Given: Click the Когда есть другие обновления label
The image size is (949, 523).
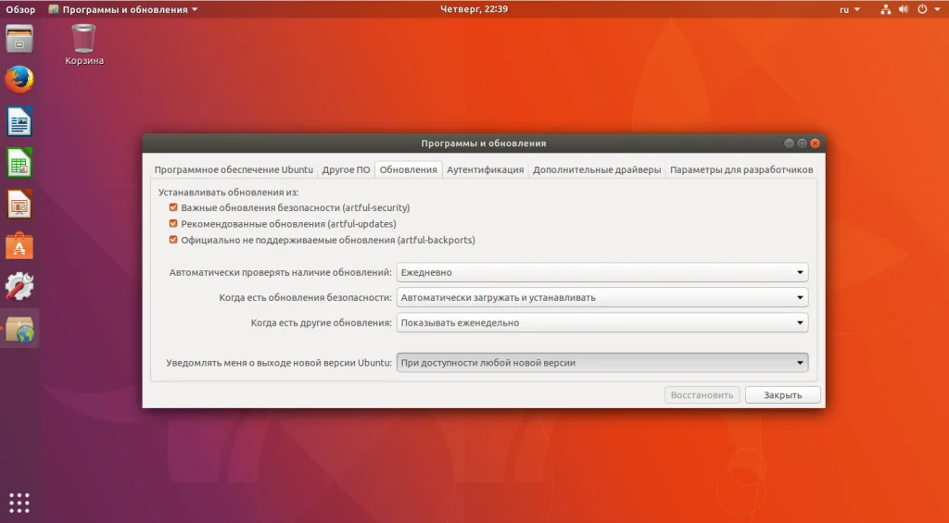Looking at the screenshot, I should [322, 323].
